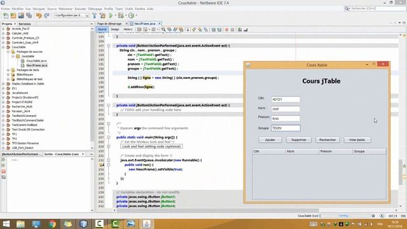
Task: Open File Explorer from the taskbar
Action: (20, 224)
